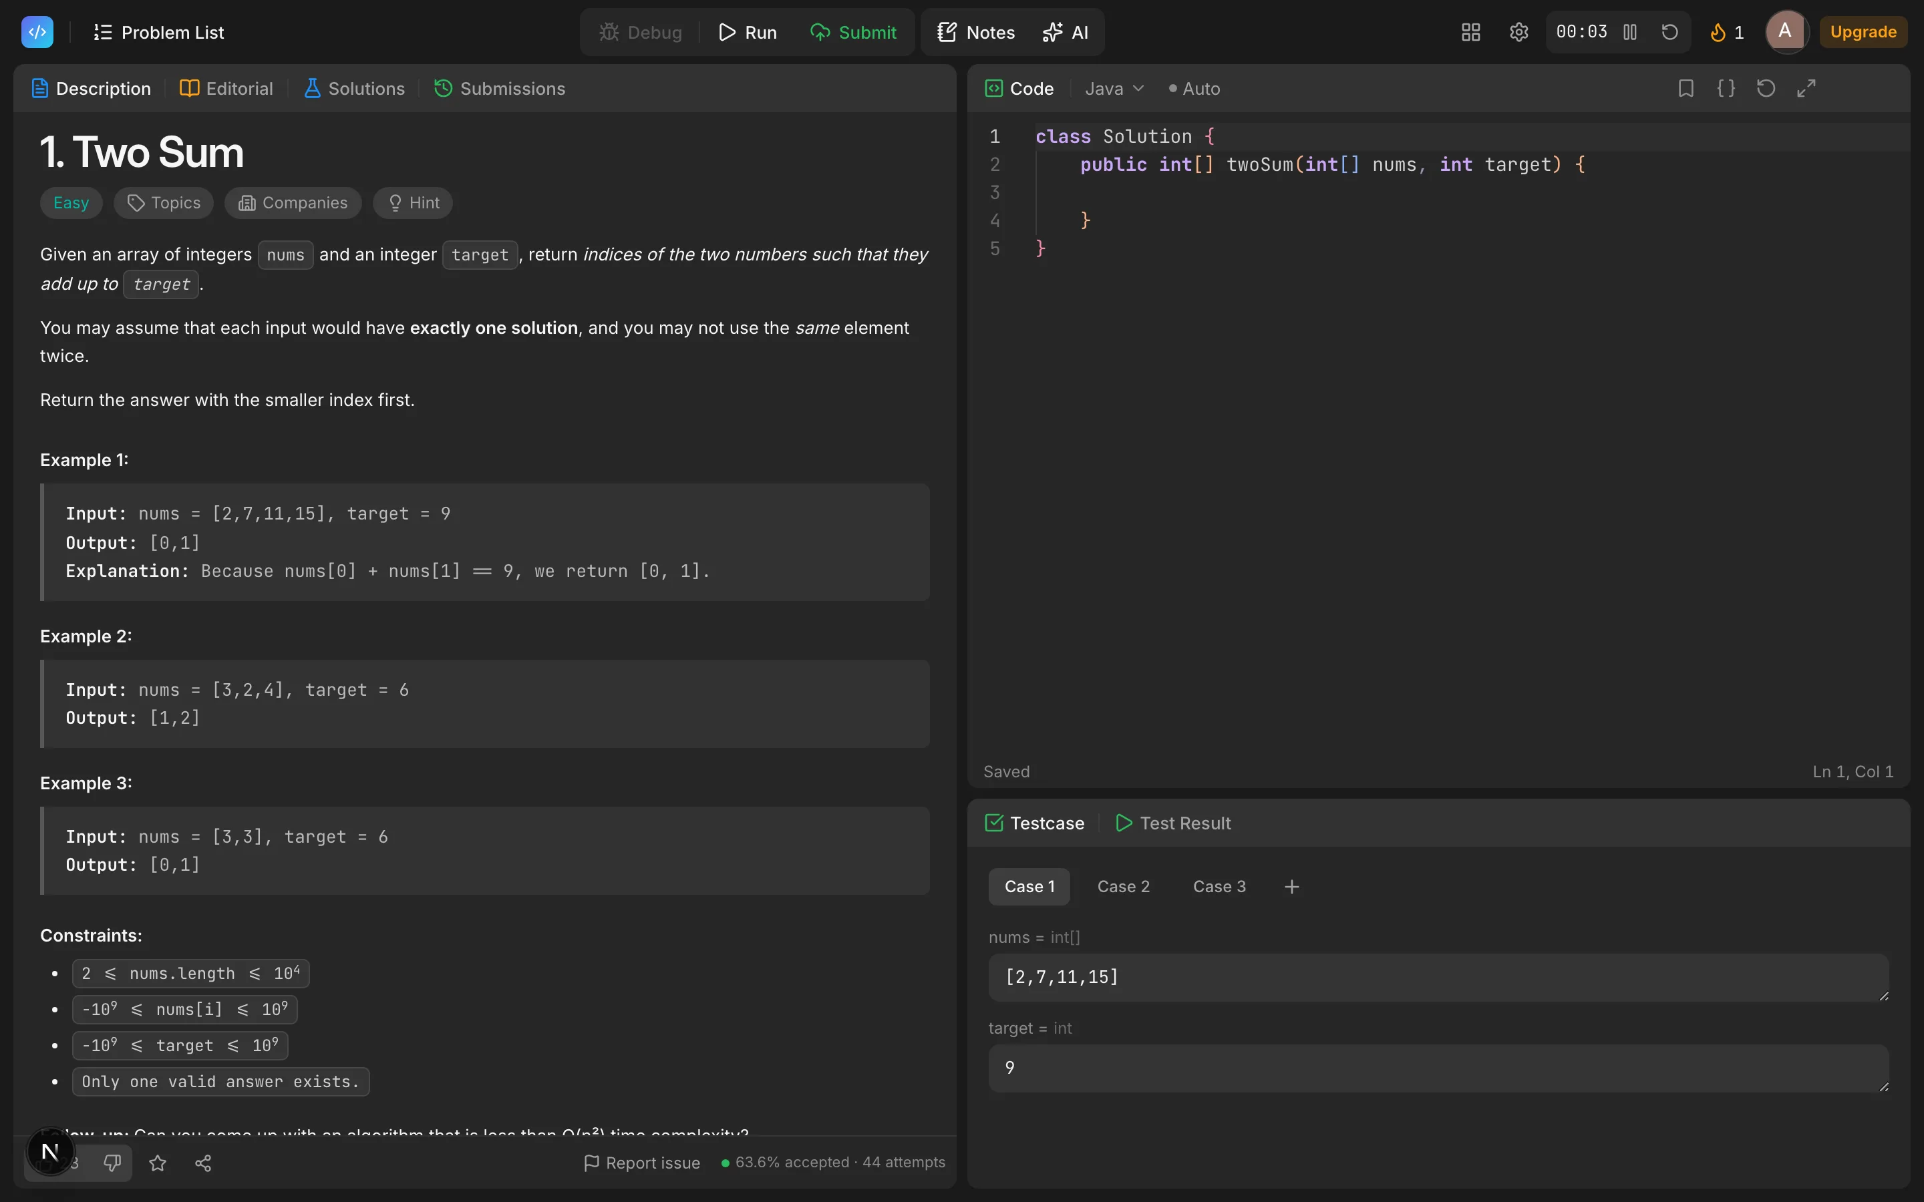Click the target input field
This screenshot has height=1202, width=1924.
[x=1438, y=1068]
